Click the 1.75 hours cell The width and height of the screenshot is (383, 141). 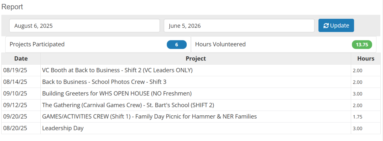click(x=357, y=117)
